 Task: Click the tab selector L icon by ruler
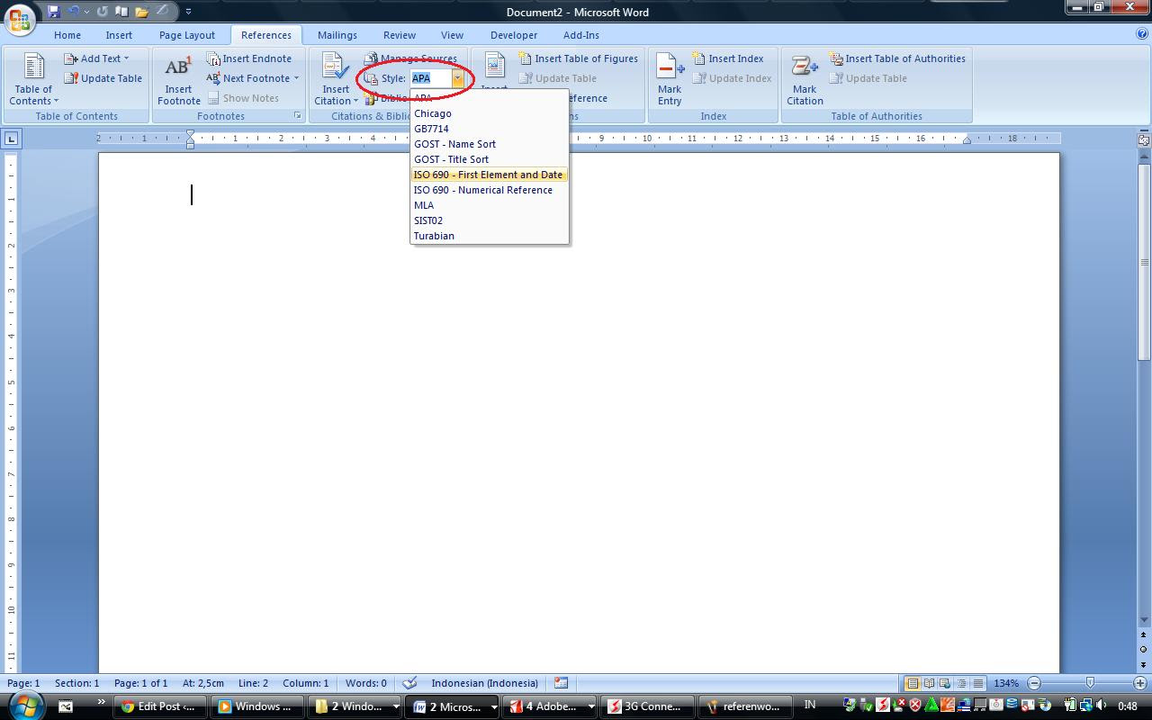pyautogui.click(x=11, y=139)
